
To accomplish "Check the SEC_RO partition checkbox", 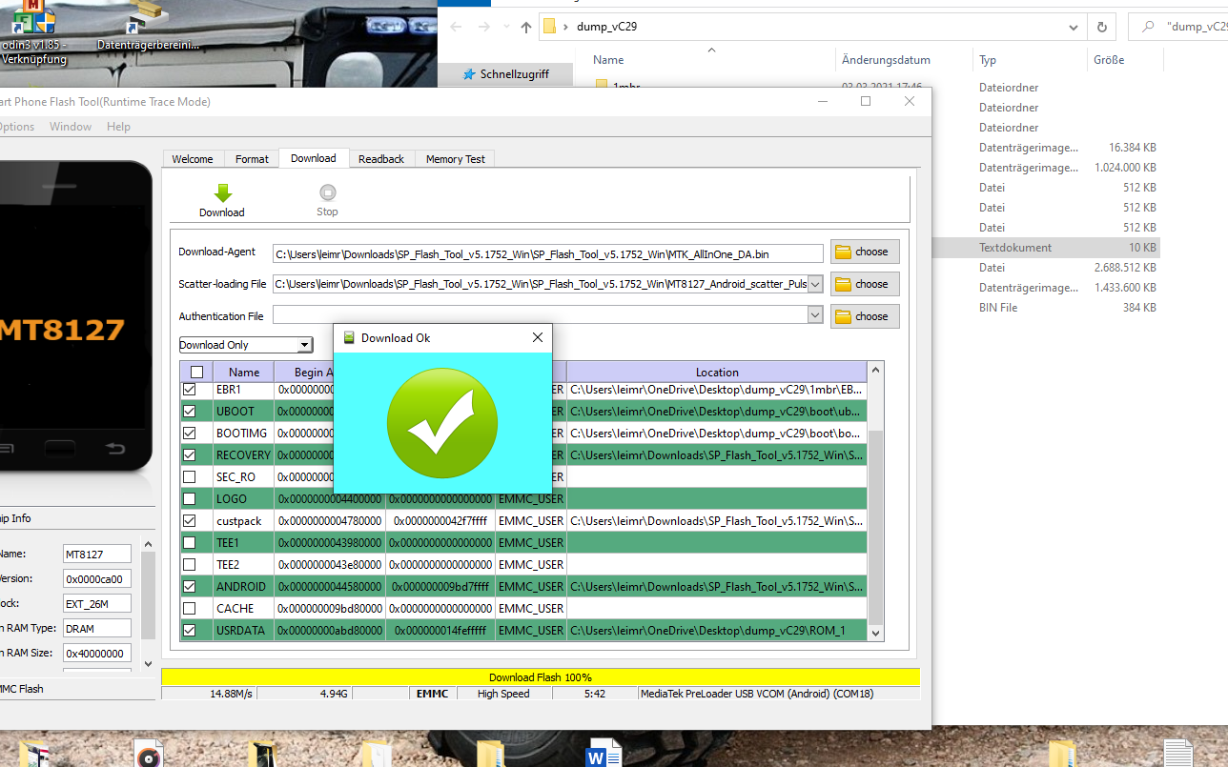I will (190, 477).
